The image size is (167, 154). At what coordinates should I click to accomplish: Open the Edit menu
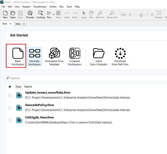10,7
